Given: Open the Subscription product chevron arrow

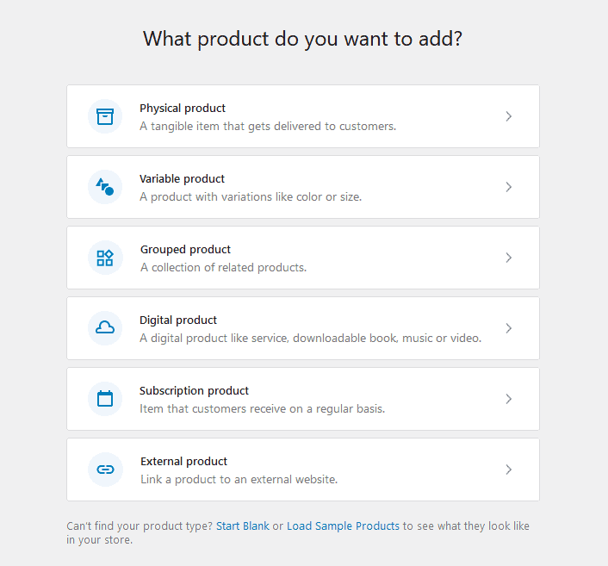Looking at the screenshot, I should (509, 399).
